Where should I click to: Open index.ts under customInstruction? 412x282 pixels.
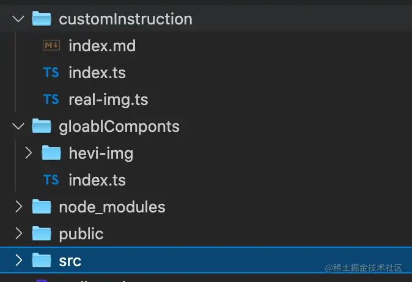(x=97, y=73)
